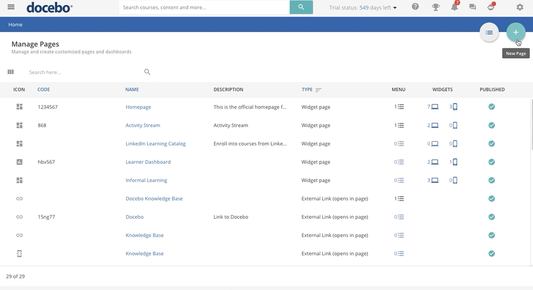Click 'Enroll into courses from Linke...' description
This screenshot has width=533, height=290.
tap(250, 144)
